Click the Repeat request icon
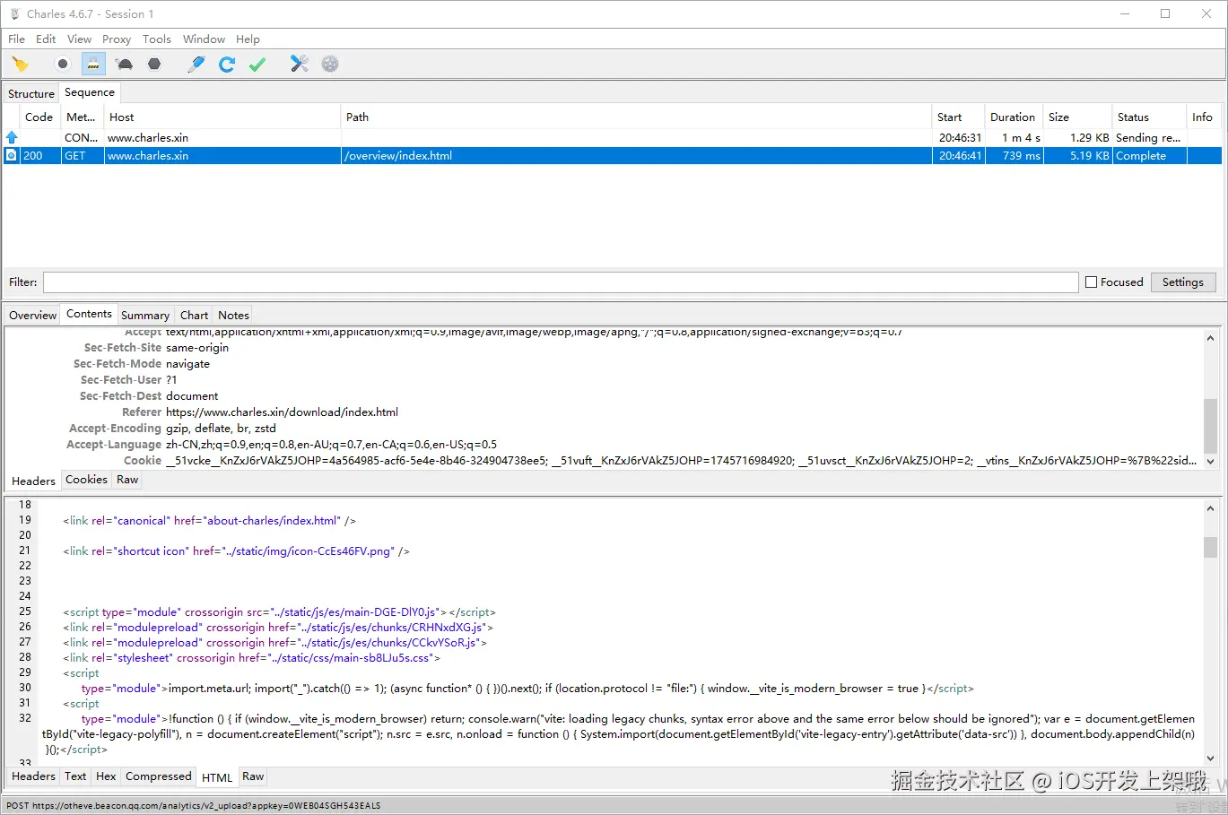 (227, 64)
